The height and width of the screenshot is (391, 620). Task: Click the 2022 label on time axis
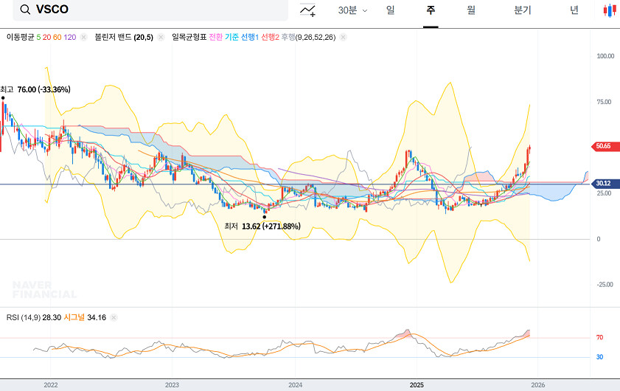(x=51, y=385)
